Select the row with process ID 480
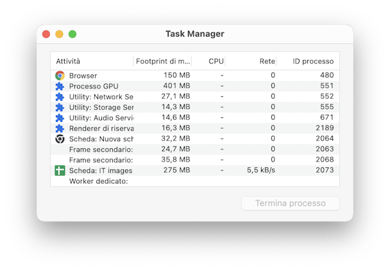The height and width of the screenshot is (270, 390). 195,75
